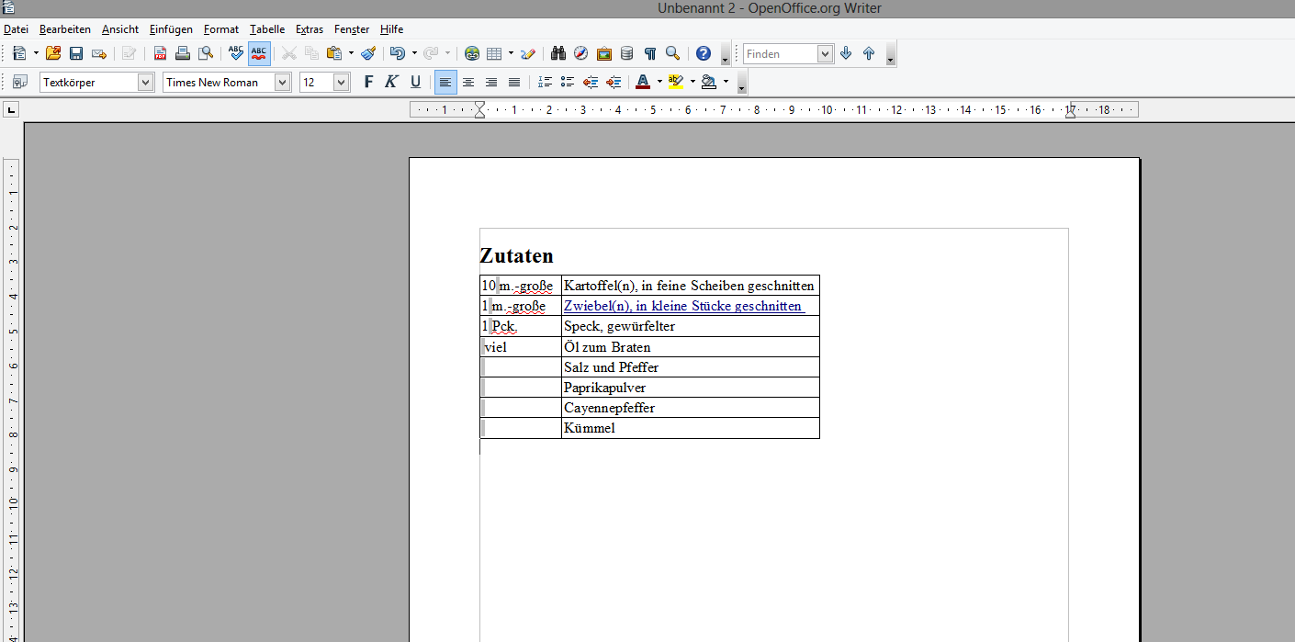Click the Save document icon

click(x=76, y=54)
